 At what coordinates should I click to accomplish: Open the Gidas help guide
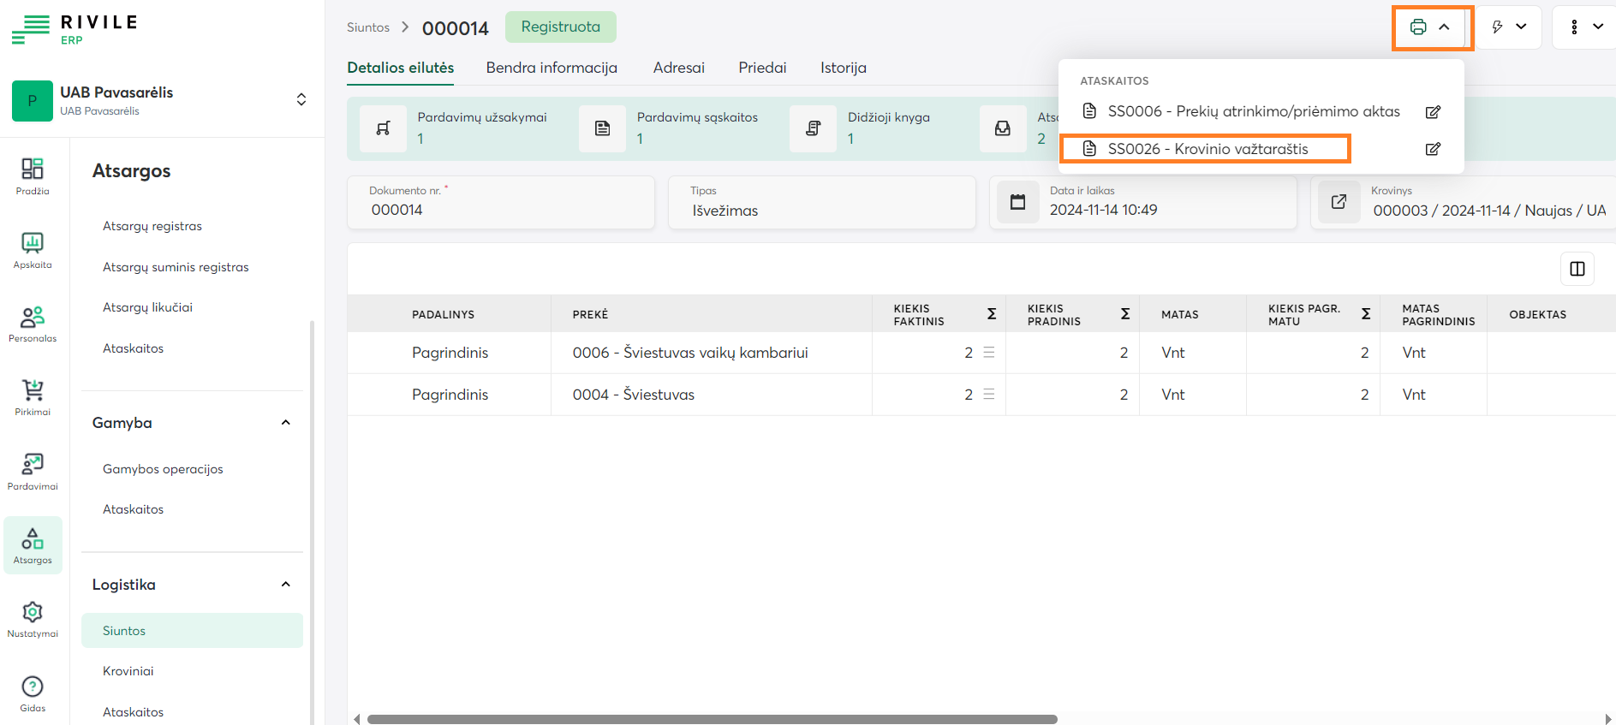tap(33, 693)
